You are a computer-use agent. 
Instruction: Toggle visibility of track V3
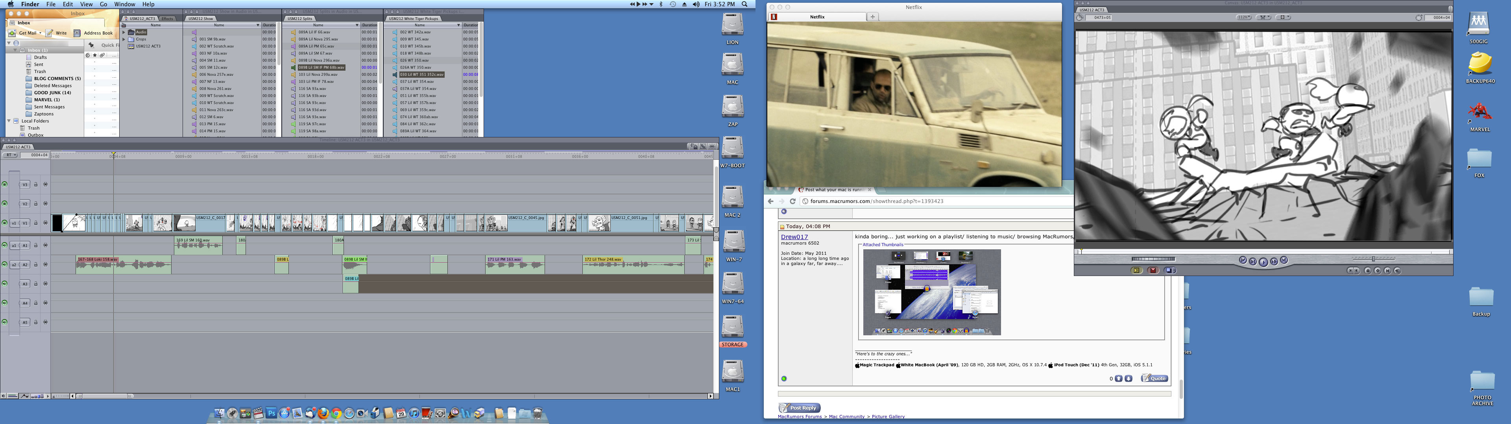coord(4,185)
